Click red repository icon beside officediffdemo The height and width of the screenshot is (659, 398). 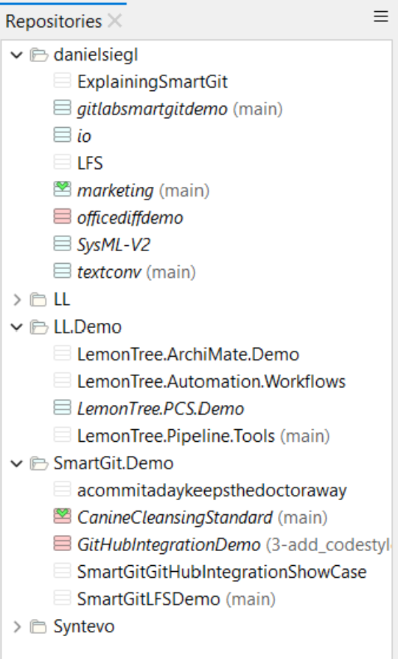(x=62, y=217)
